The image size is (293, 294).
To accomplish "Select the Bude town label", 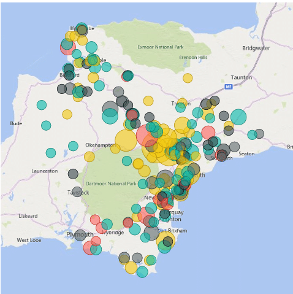I will pyautogui.click(x=16, y=123).
